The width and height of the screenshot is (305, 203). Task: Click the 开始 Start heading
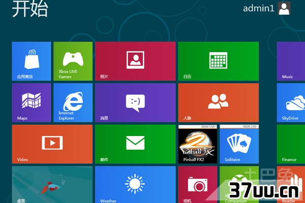30,9
